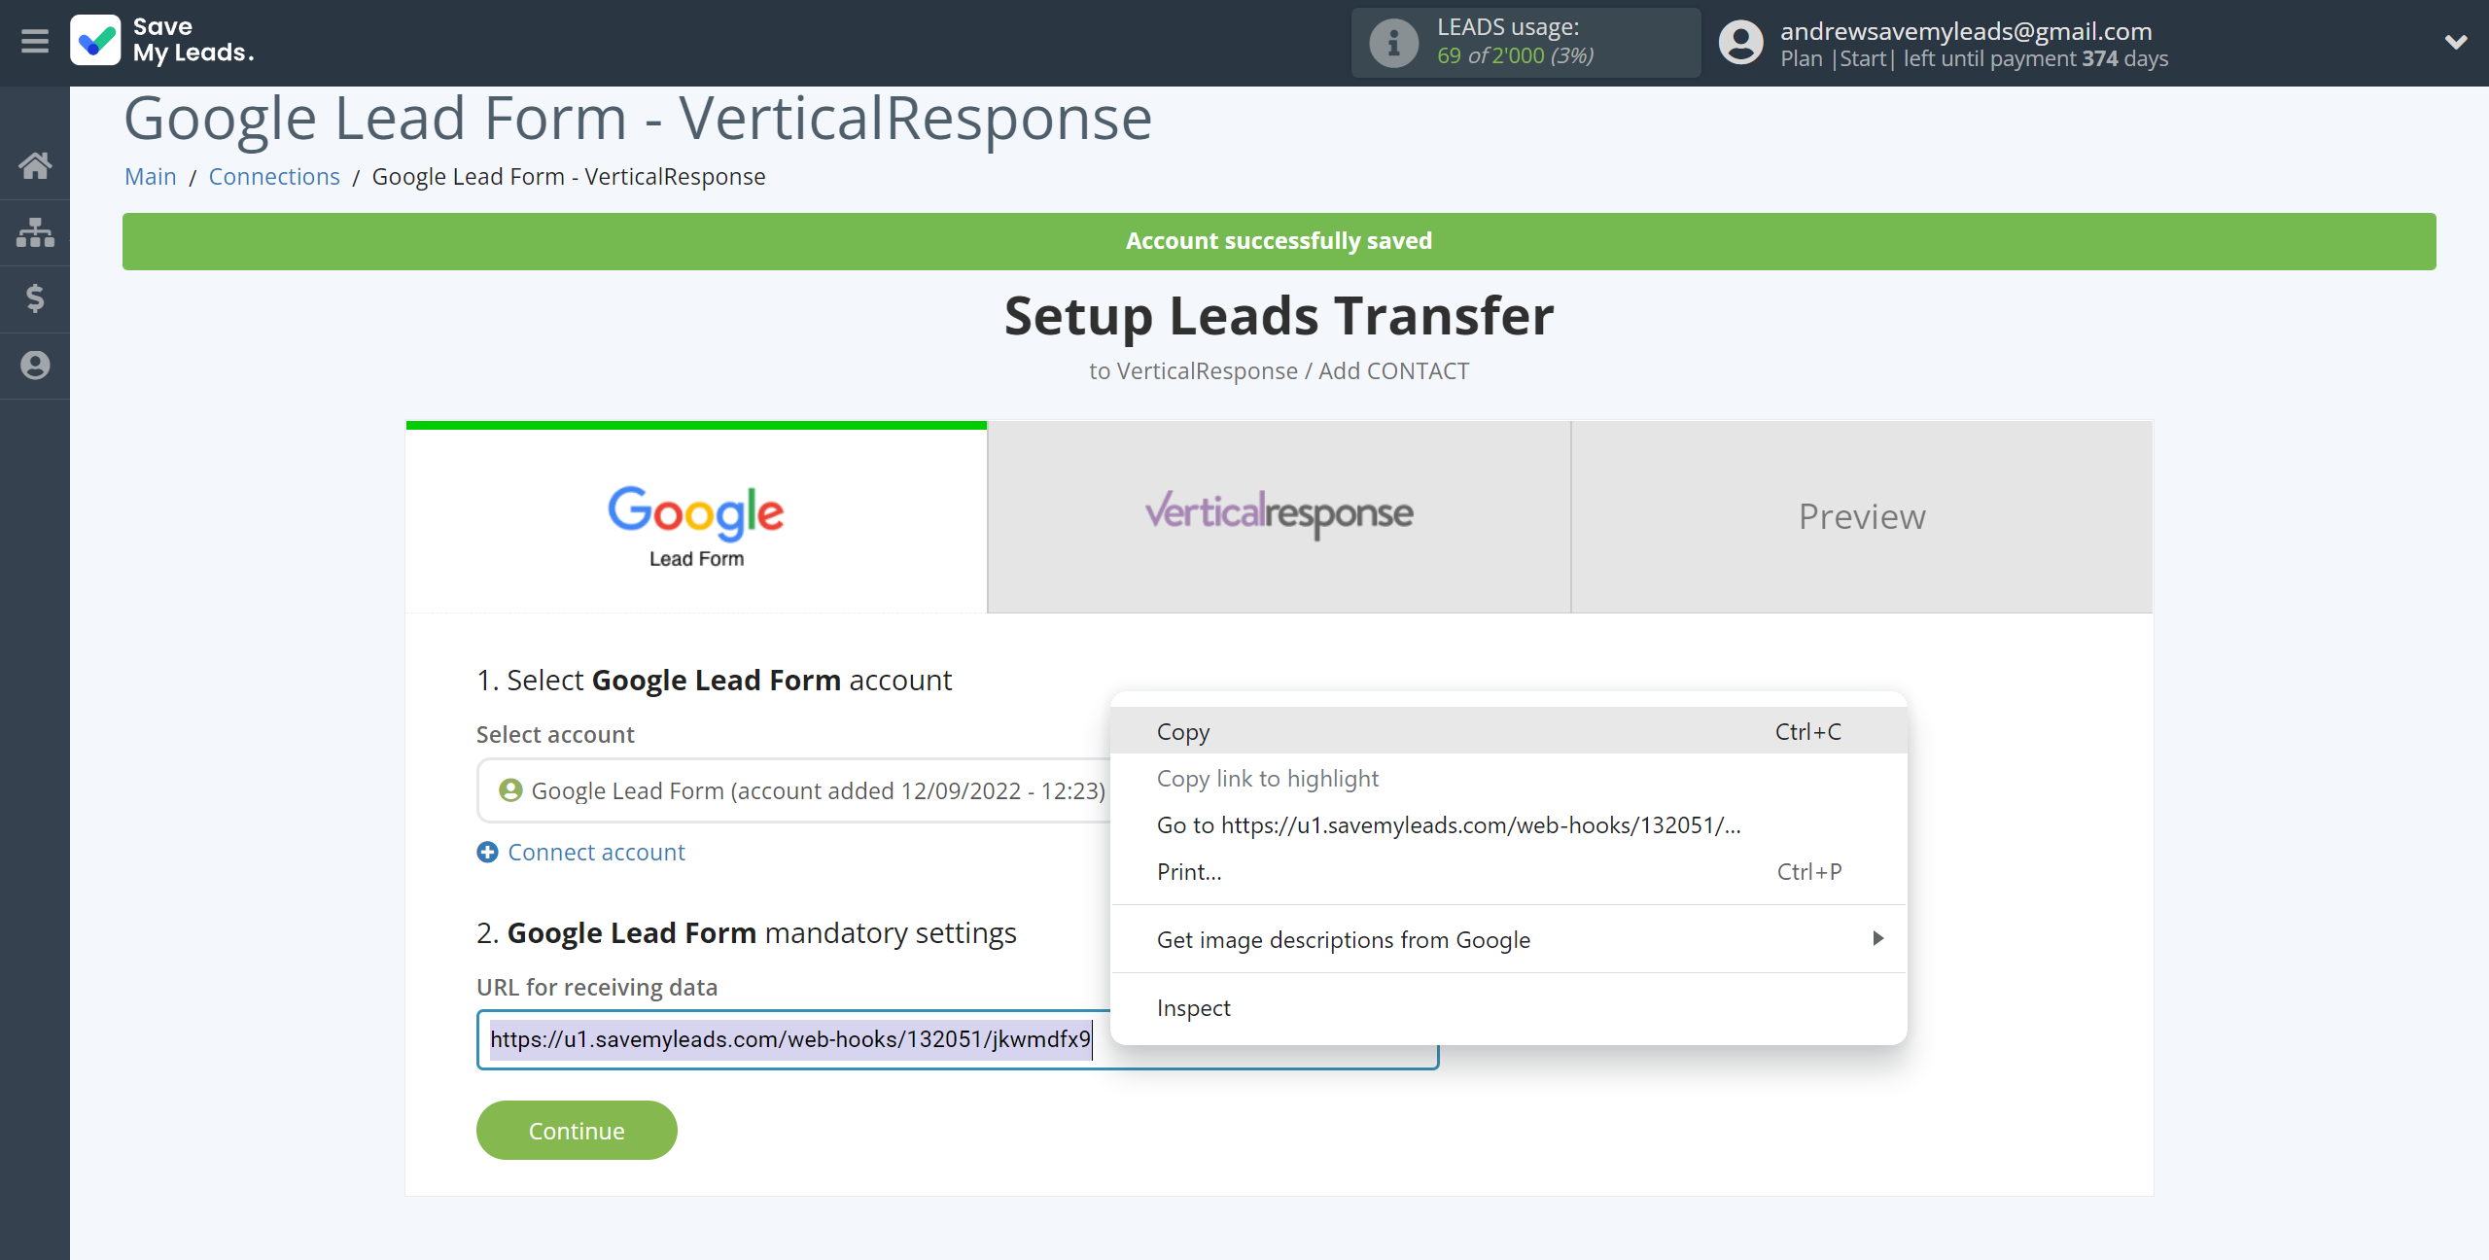Select the VerticalResponse tab
The width and height of the screenshot is (2489, 1260).
tap(1278, 516)
